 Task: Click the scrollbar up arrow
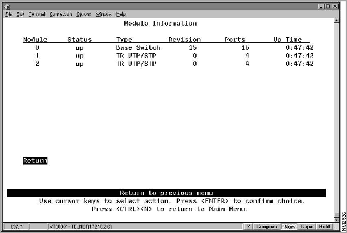(x=337, y=20)
